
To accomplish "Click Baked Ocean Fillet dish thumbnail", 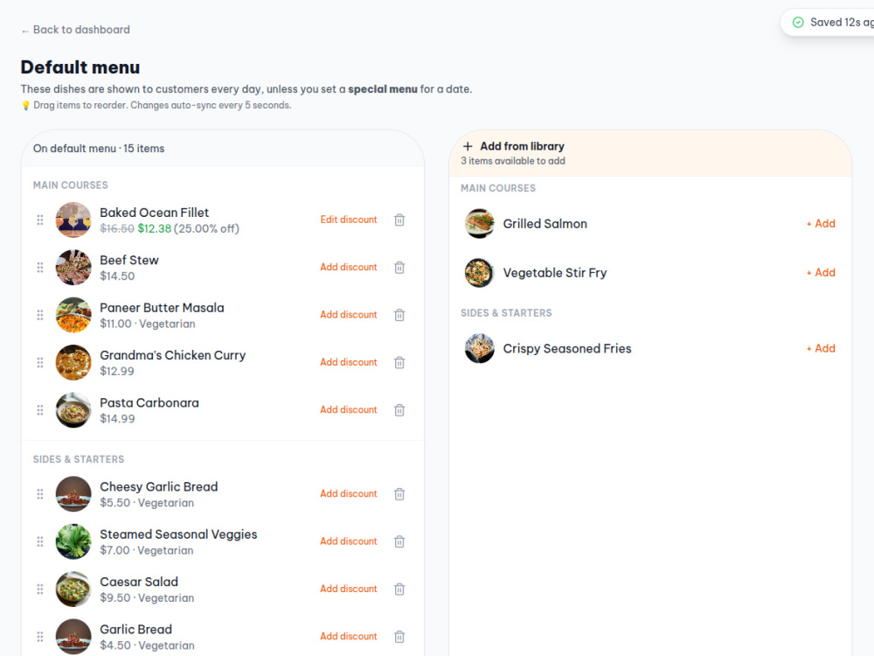I will [73, 220].
